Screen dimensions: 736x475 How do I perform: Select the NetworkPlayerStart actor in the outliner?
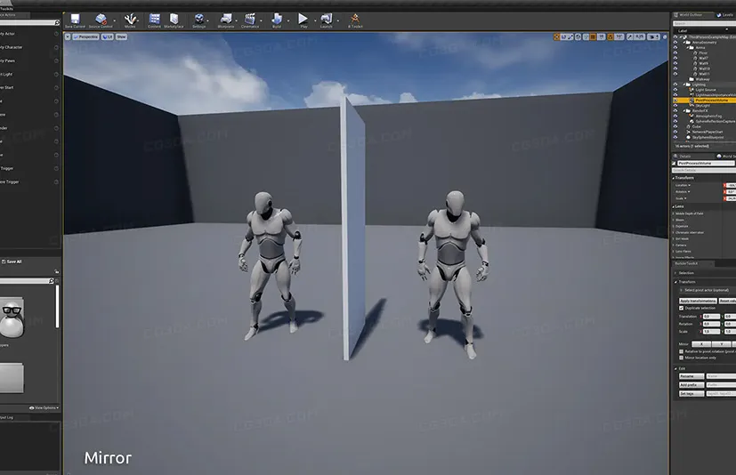[708, 132]
